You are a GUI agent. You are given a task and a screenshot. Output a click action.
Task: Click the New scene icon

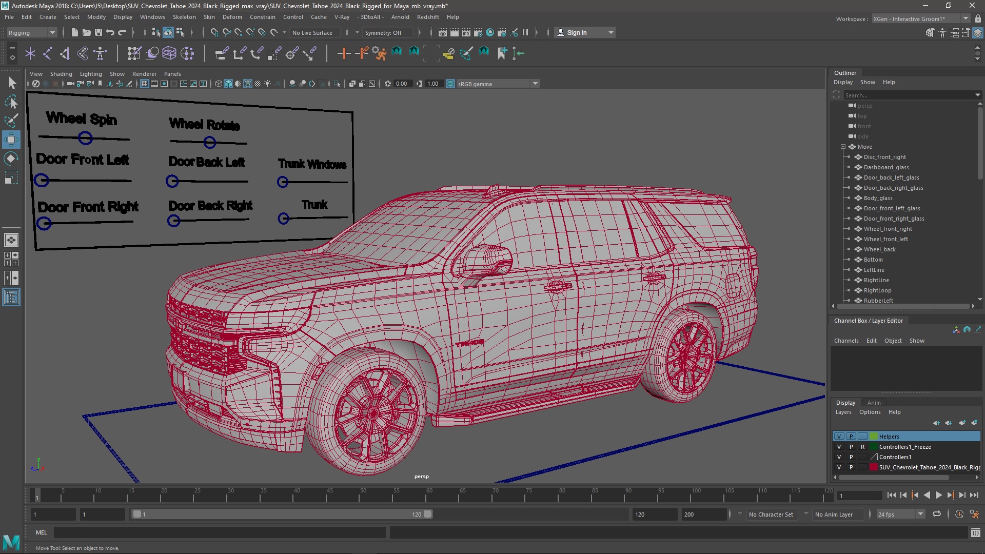74,32
